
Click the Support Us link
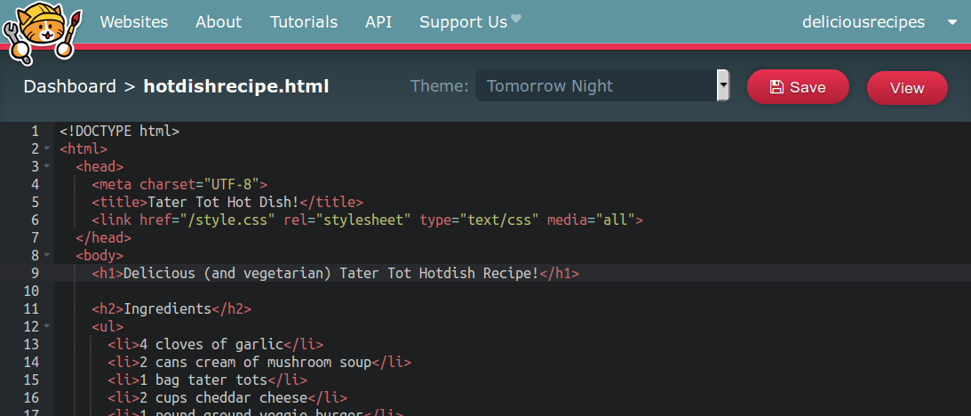(463, 22)
